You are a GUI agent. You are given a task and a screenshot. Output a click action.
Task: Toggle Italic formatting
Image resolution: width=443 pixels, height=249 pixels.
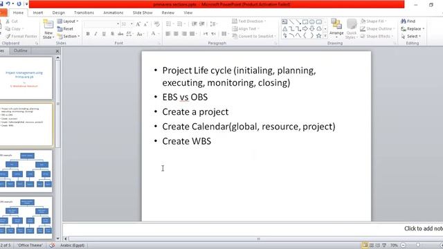point(96,34)
